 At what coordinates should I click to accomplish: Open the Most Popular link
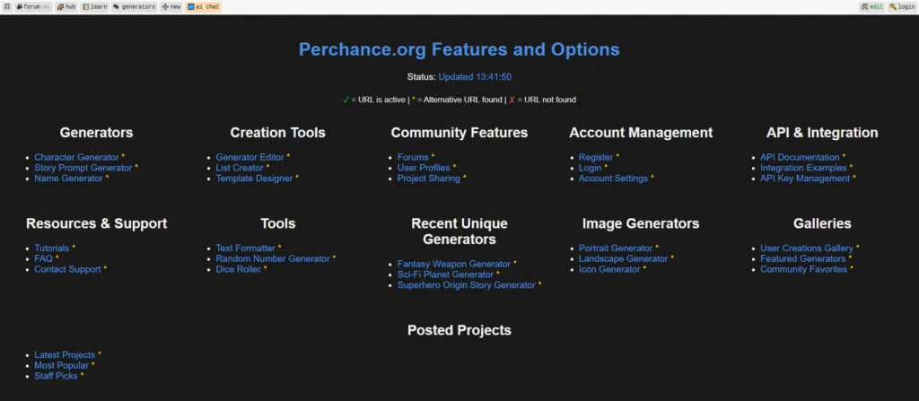pos(61,365)
